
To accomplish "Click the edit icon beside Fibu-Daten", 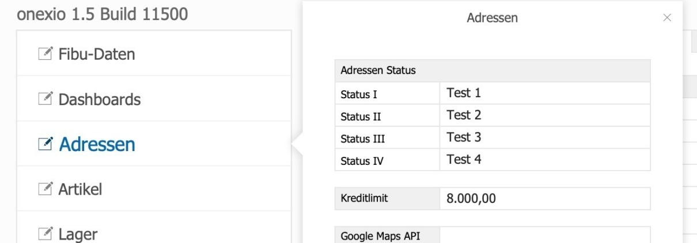I will tap(45, 54).
